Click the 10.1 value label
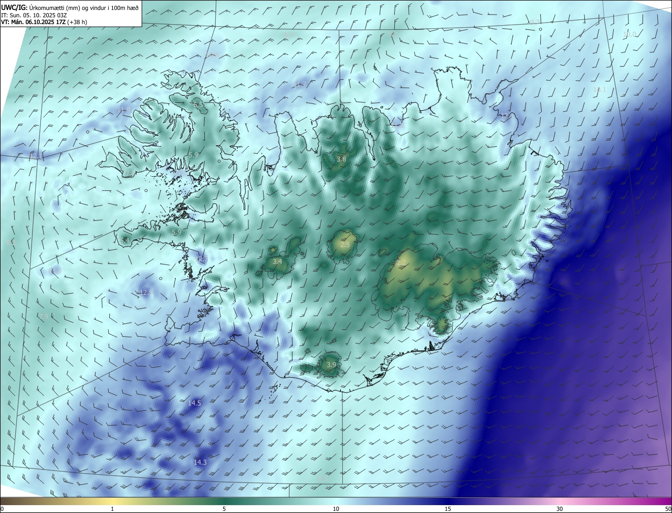This screenshot has height=513, width=672. point(599,90)
